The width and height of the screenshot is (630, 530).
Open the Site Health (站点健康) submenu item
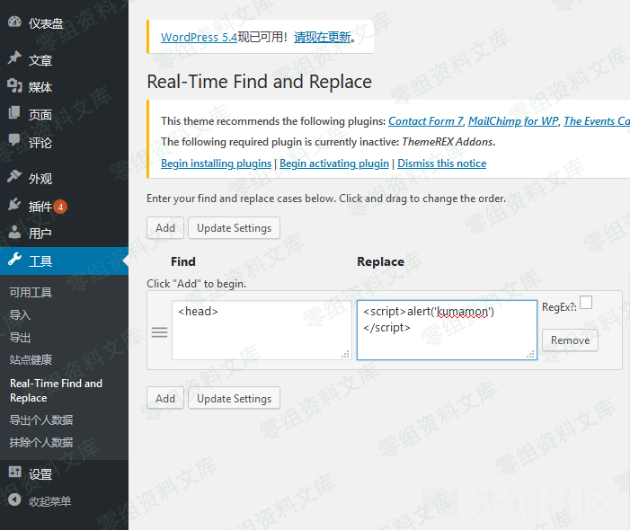pyautogui.click(x=31, y=359)
